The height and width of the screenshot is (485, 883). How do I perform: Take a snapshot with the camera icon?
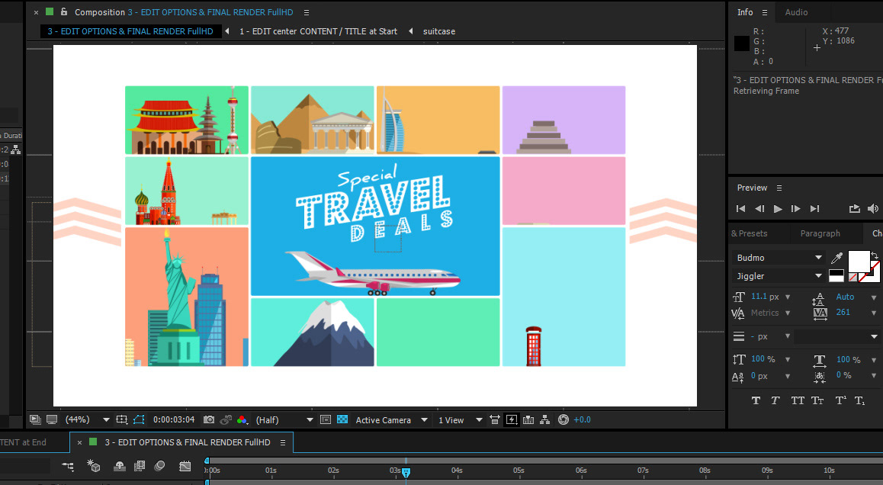point(209,420)
